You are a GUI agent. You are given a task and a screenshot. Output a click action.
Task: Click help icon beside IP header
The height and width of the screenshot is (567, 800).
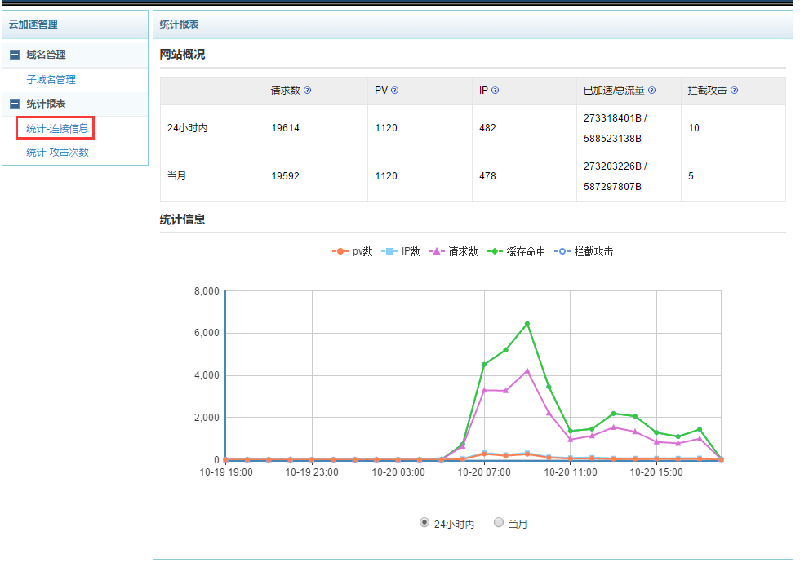(496, 91)
